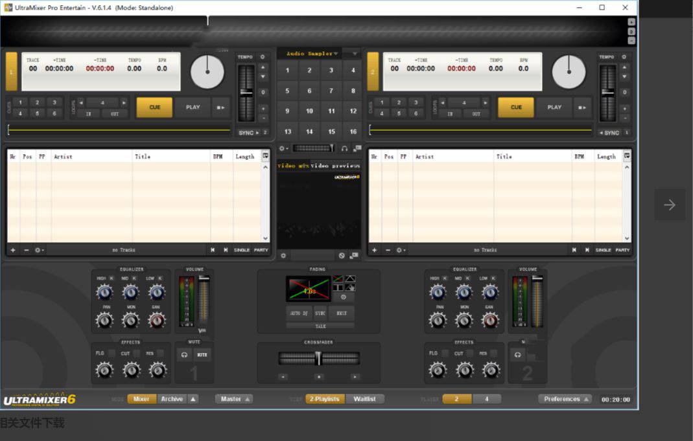
Task: Skip to previous track in right playlist
Action: coord(574,251)
